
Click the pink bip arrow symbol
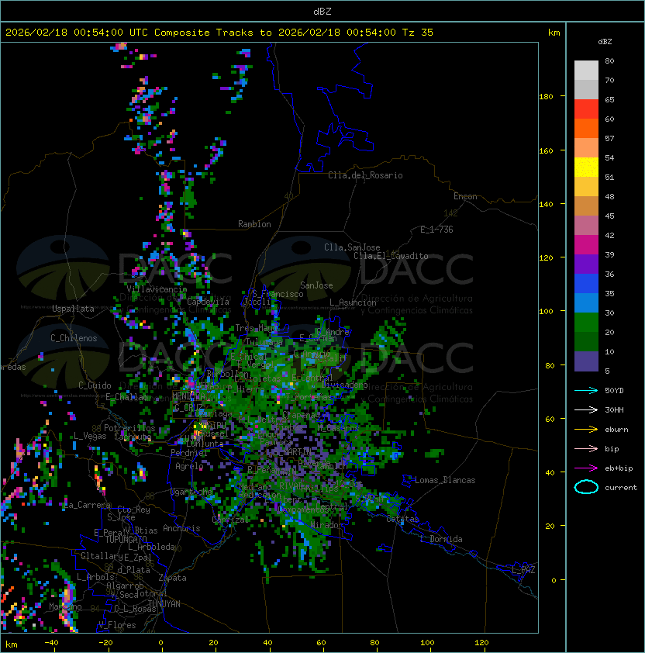click(x=586, y=449)
